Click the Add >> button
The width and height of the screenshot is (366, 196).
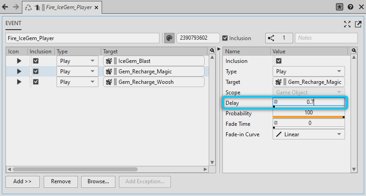[x=22, y=181]
